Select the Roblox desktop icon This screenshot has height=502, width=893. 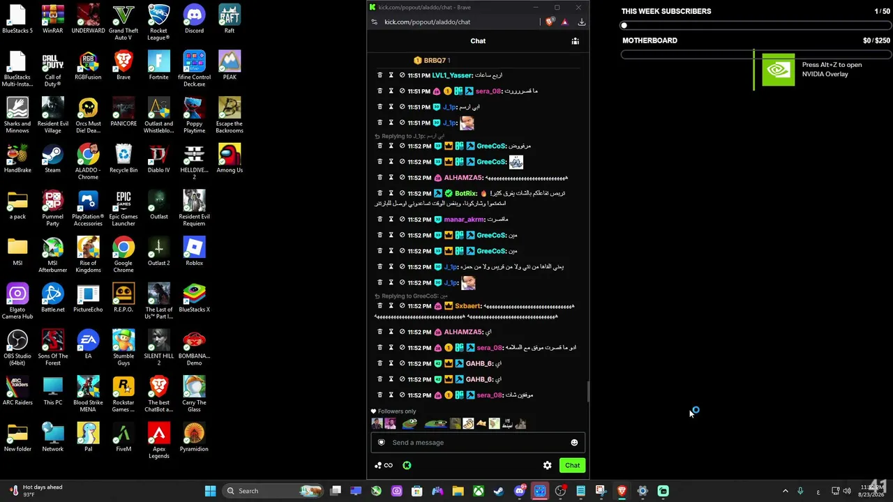(x=195, y=251)
